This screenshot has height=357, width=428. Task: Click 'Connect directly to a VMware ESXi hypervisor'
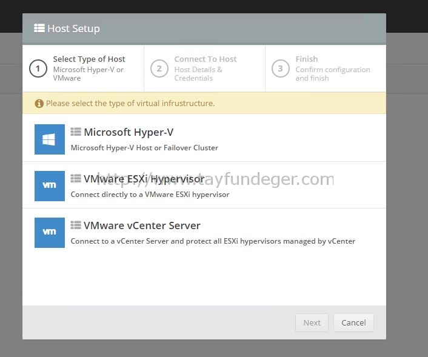pos(150,195)
